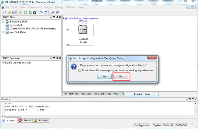The image size is (198, 129).
Task: Close the Auto Assign Configuration dialog
Action: click(x=152, y=57)
